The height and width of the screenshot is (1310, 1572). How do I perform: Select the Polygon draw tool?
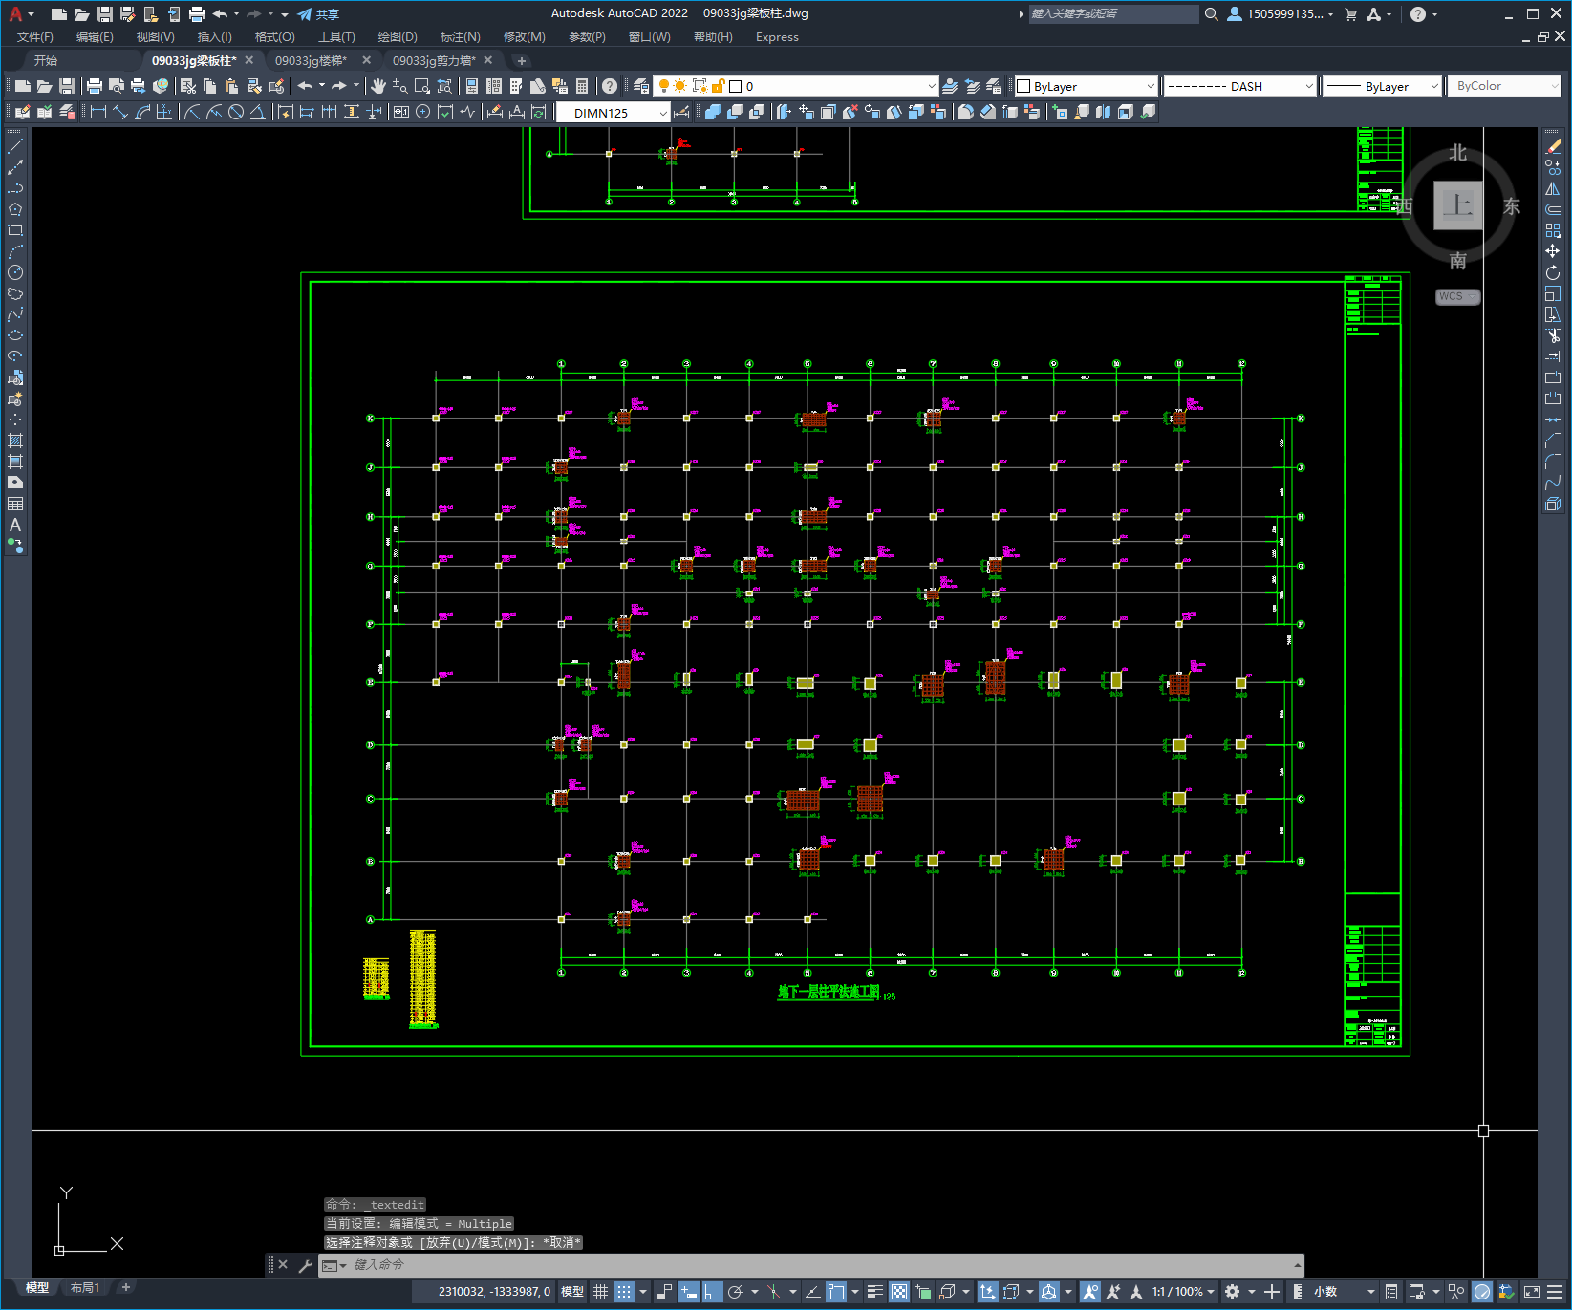15,209
